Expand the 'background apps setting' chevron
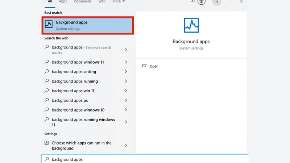 coord(126,72)
